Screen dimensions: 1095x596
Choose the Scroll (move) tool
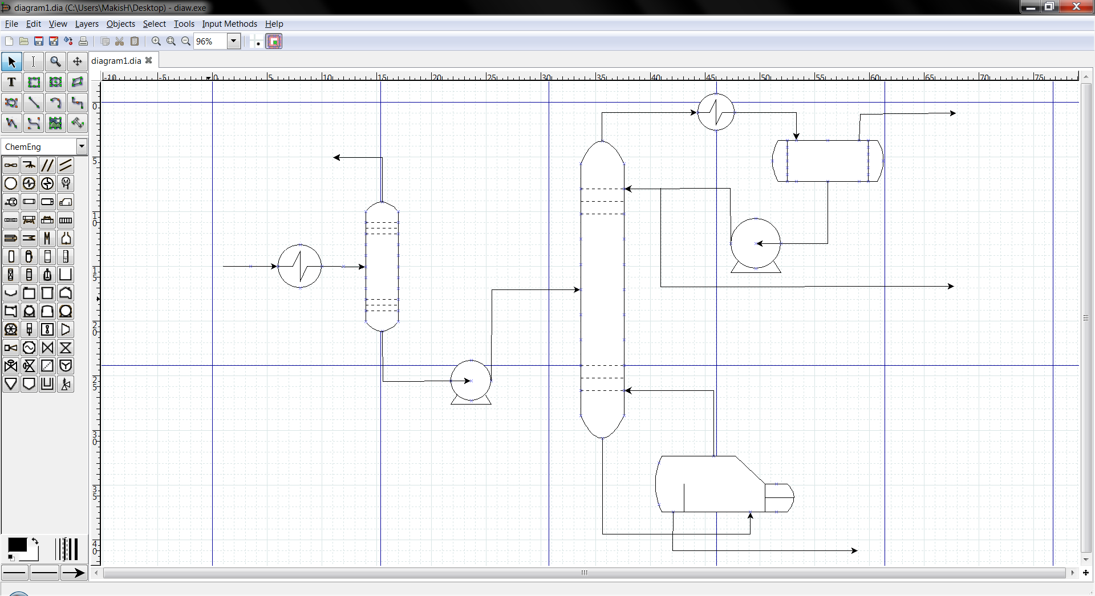pyautogui.click(x=77, y=62)
